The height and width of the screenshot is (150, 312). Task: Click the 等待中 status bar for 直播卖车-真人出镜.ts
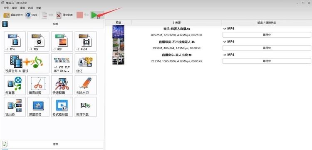(267, 61)
